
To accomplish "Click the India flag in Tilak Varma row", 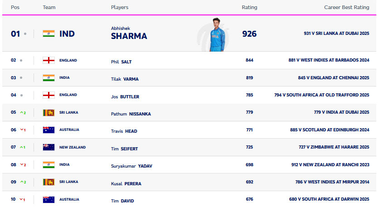I will 49,77.
